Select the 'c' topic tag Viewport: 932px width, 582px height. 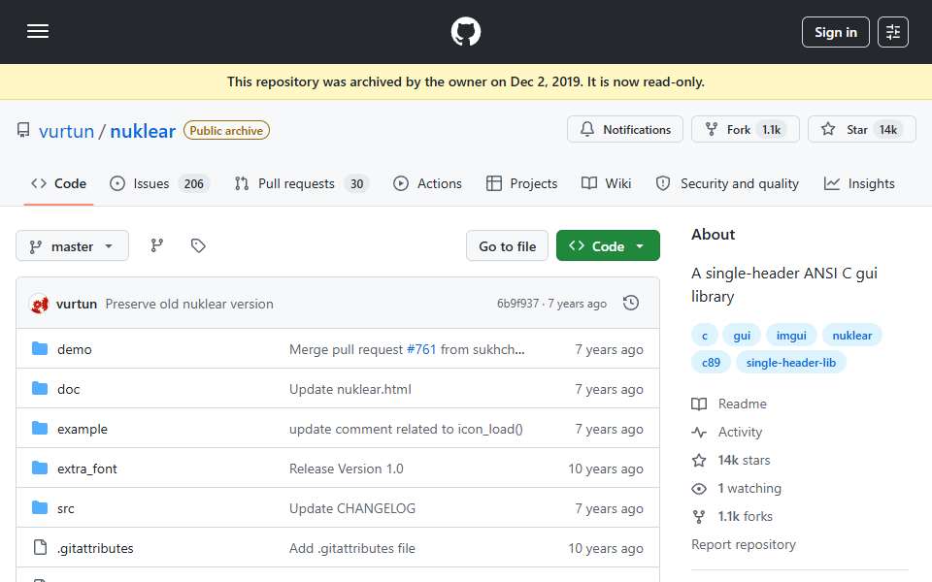705,336
